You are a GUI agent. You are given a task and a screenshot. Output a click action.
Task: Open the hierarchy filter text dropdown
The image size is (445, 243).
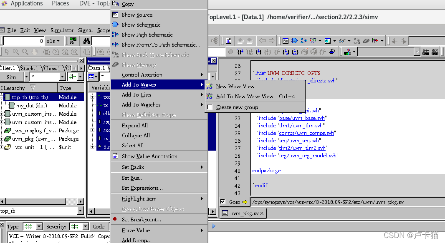[x=63, y=77]
